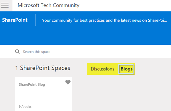Open the hamburger navigation menu
Image resolution: width=171 pixels, height=111 pixels.
[x=5, y=5]
